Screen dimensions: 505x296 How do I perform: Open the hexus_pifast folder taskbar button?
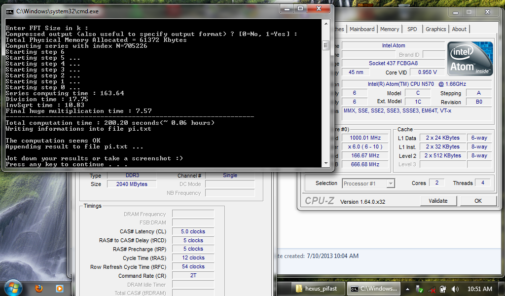317,289
